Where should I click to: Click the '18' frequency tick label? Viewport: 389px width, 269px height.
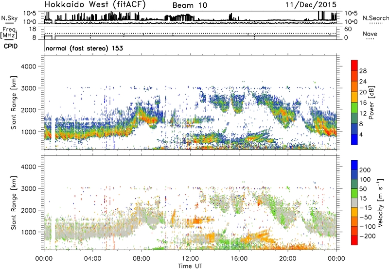point(33,29)
